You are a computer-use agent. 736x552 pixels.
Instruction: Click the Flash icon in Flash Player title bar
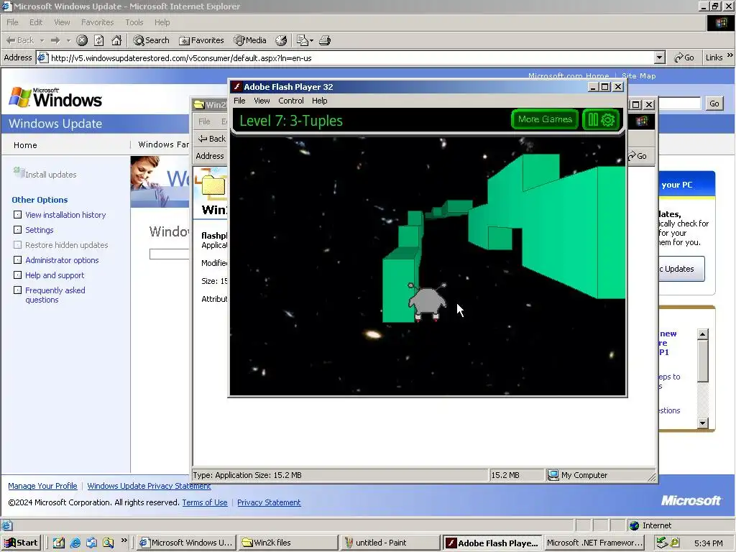(237, 87)
